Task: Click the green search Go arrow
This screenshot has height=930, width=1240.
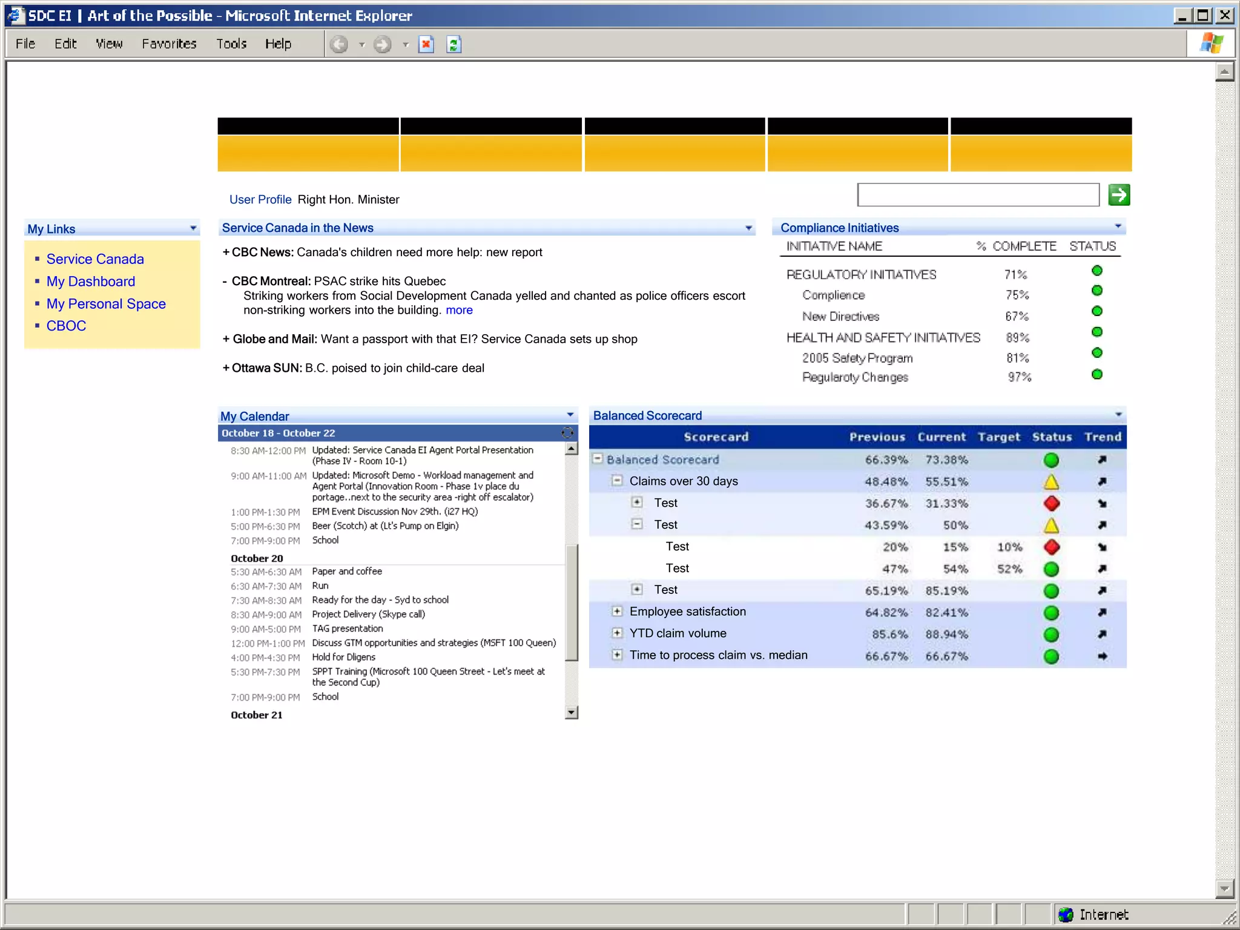Action: (x=1118, y=195)
